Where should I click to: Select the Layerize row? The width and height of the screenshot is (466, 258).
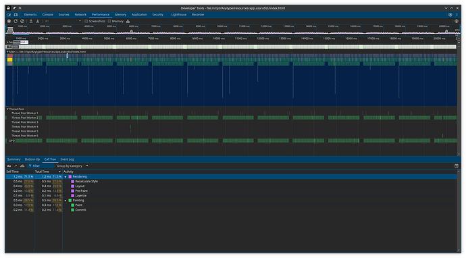[231, 196]
